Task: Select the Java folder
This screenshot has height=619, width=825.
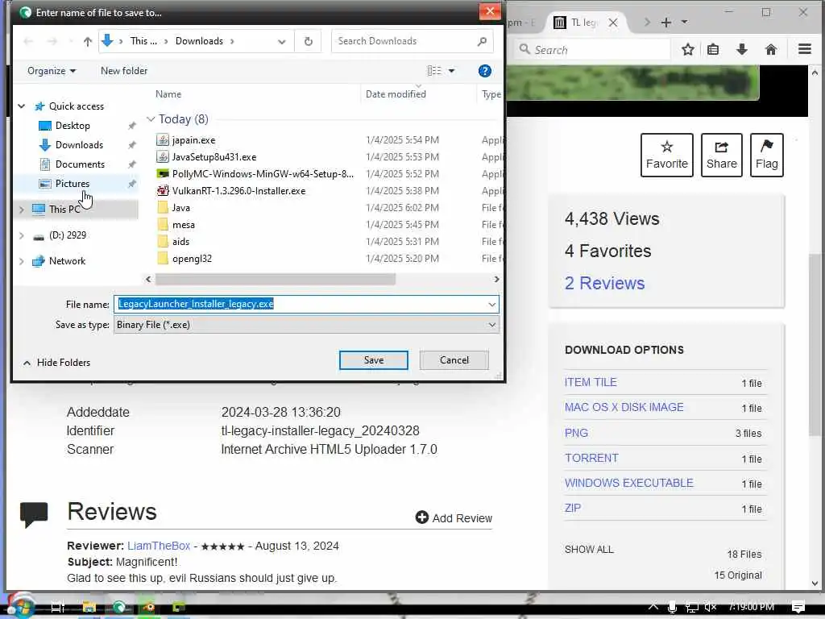Action: 180,208
